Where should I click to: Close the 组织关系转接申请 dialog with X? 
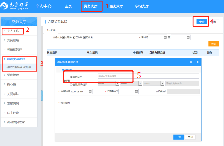[x=198, y=62]
